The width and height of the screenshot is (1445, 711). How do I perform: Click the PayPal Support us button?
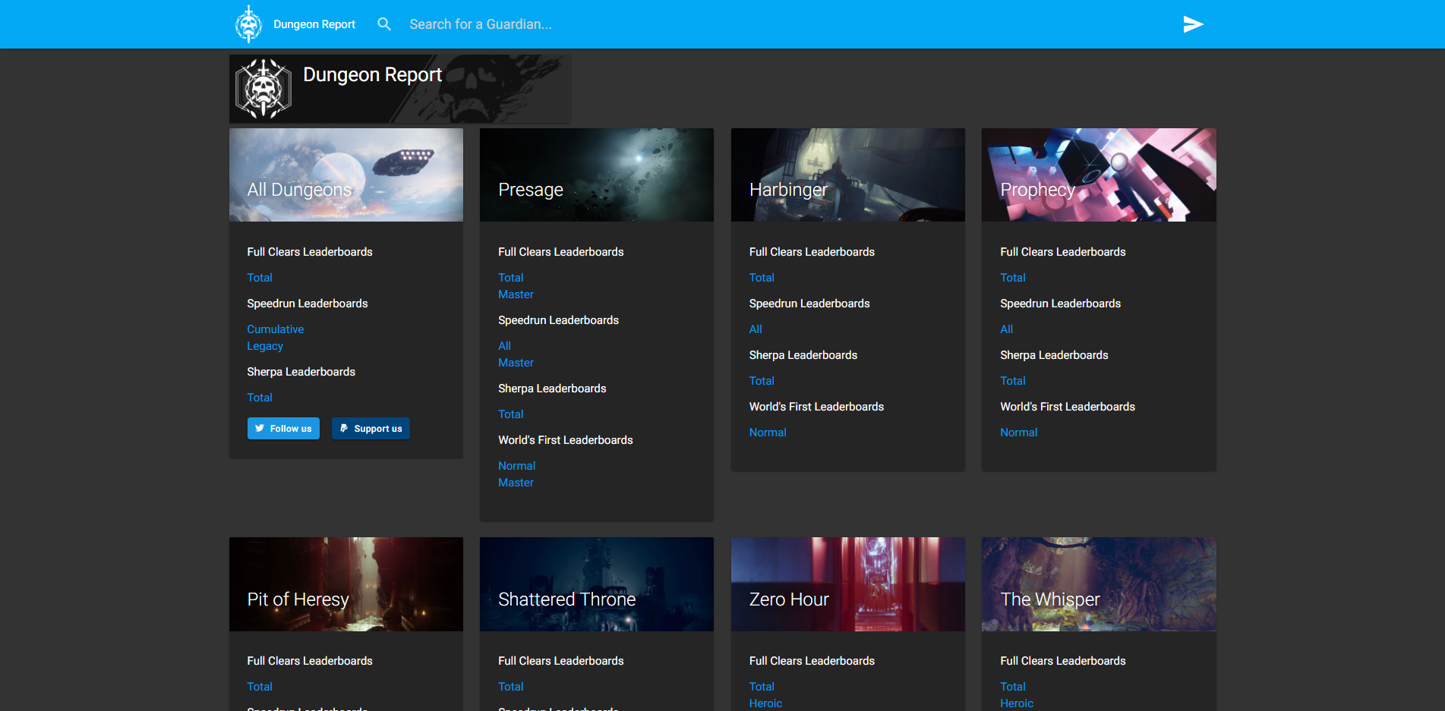coord(371,429)
